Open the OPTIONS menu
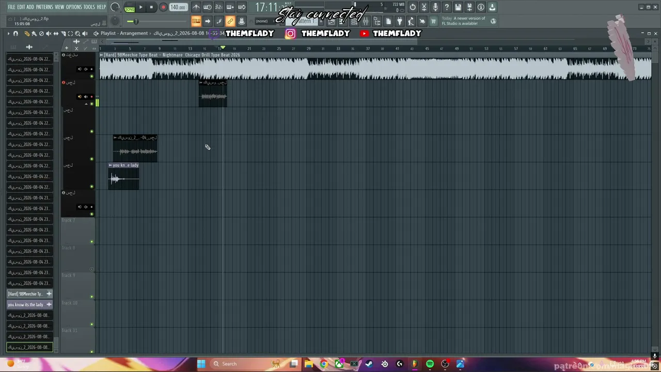Screen dimensions: 661x372 [74, 7]
